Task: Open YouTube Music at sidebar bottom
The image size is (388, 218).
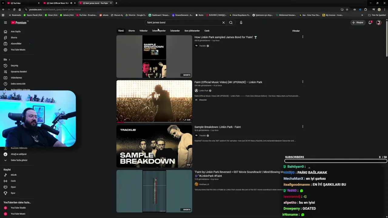Action: pyautogui.click(x=18, y=214)
